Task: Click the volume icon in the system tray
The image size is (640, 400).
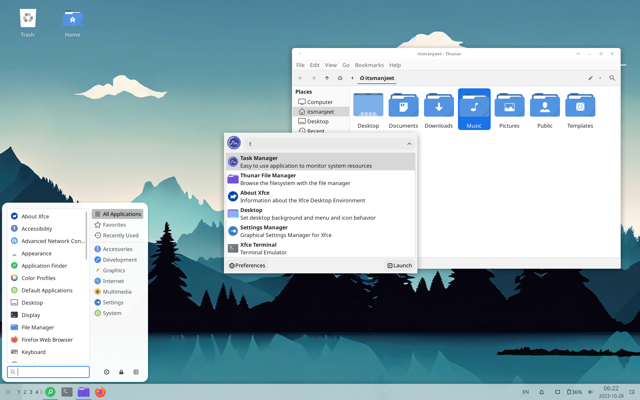Action: pos(590,392)
